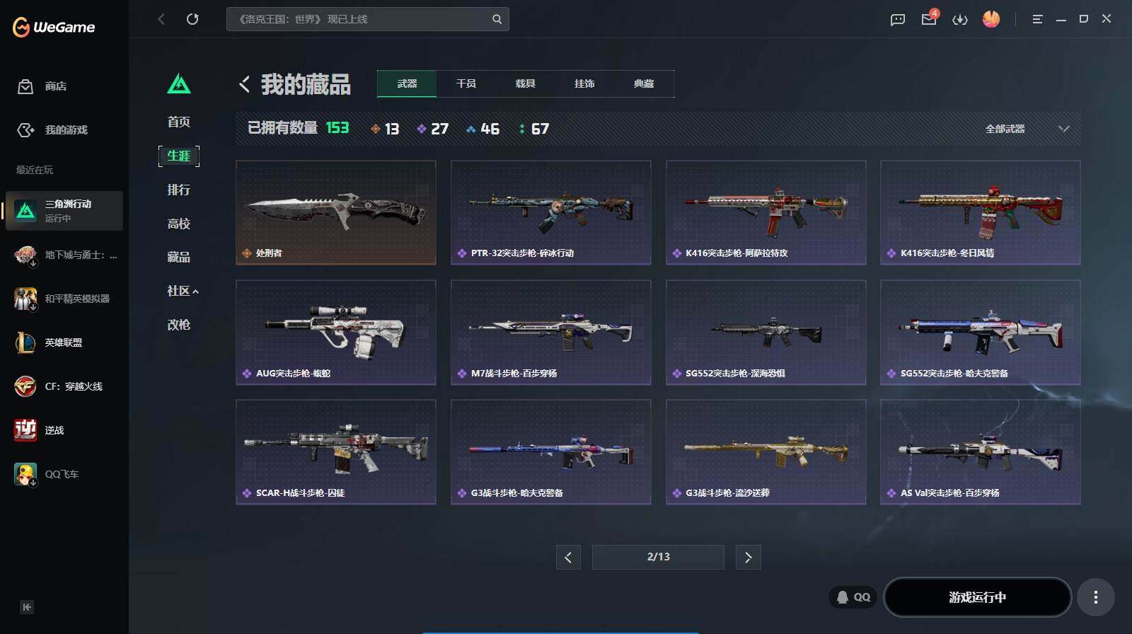This screenshot has width=1132, height=634.
Task: Open the three-dot more options button
Action: coord(1096,597)
